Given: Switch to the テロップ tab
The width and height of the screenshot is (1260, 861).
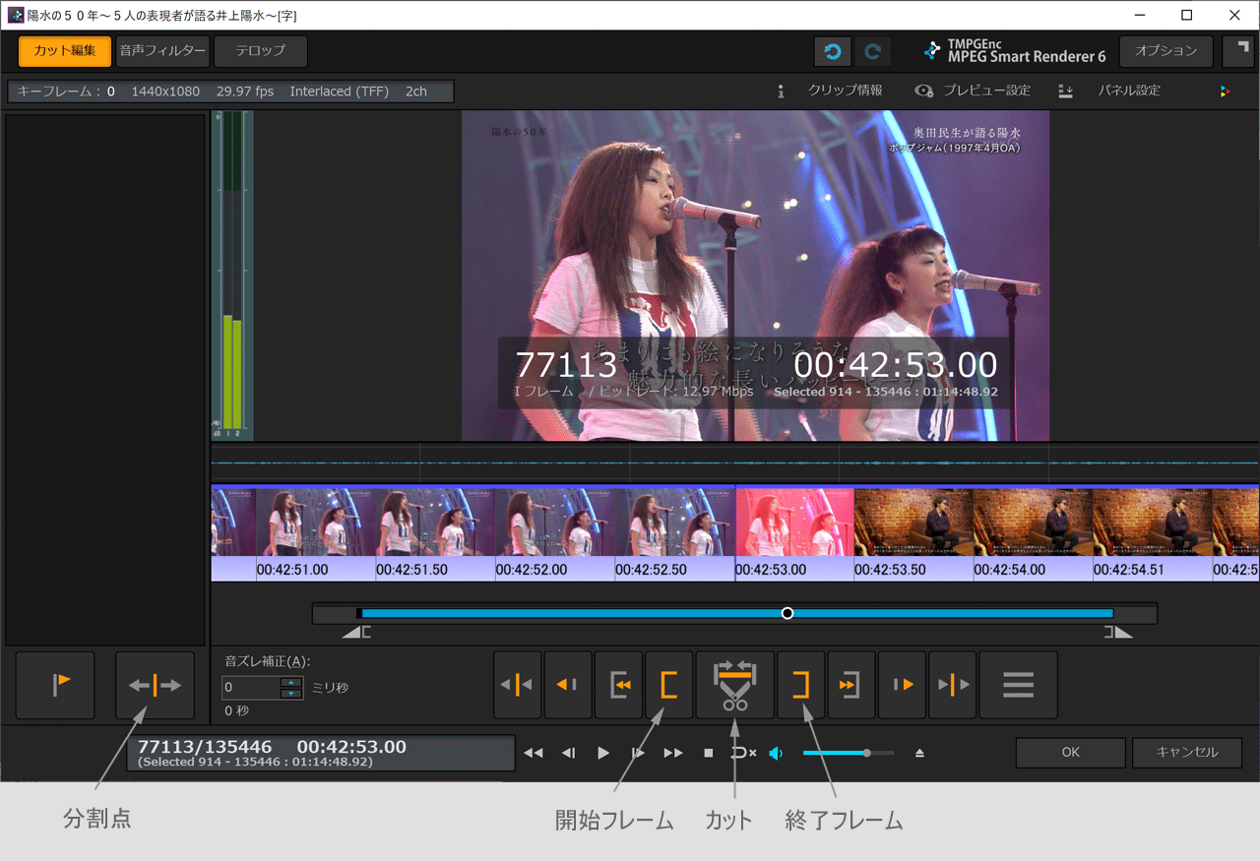Looking at the screenshot, I should [x=261, y=51].
